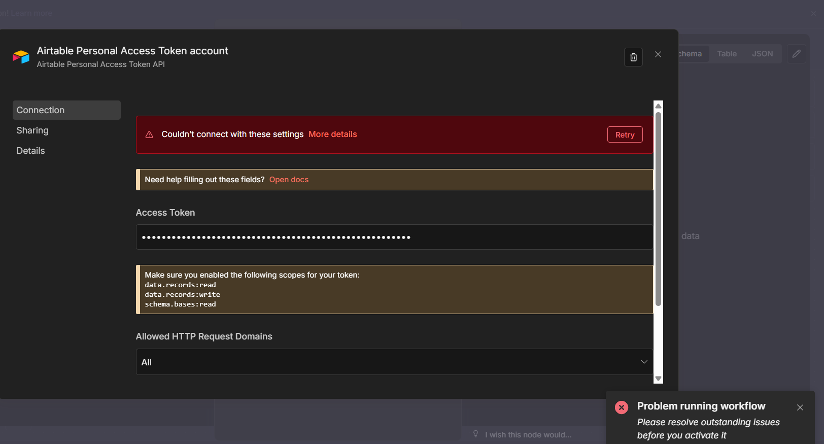The height and width of the screenshot is (444, 824).
Task: Close the Airtable credential dialog
Action: (x=658, y=54)
